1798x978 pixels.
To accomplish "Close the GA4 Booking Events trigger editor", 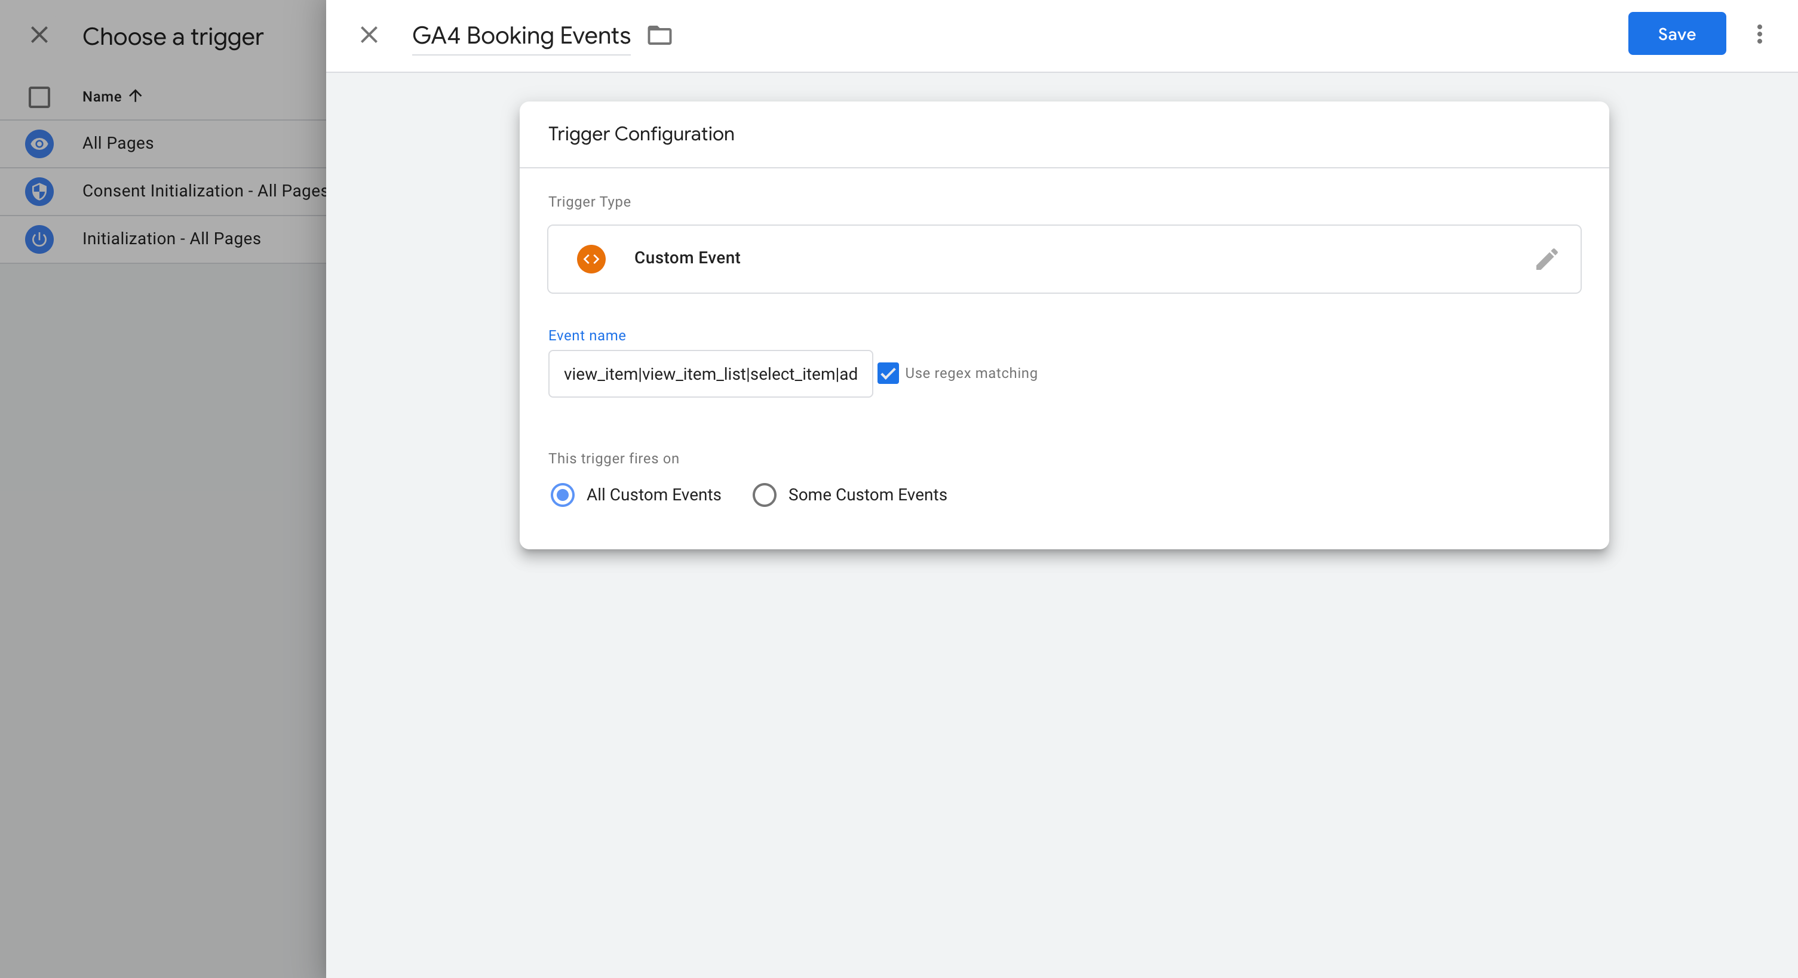I will (x=369, y=35).
